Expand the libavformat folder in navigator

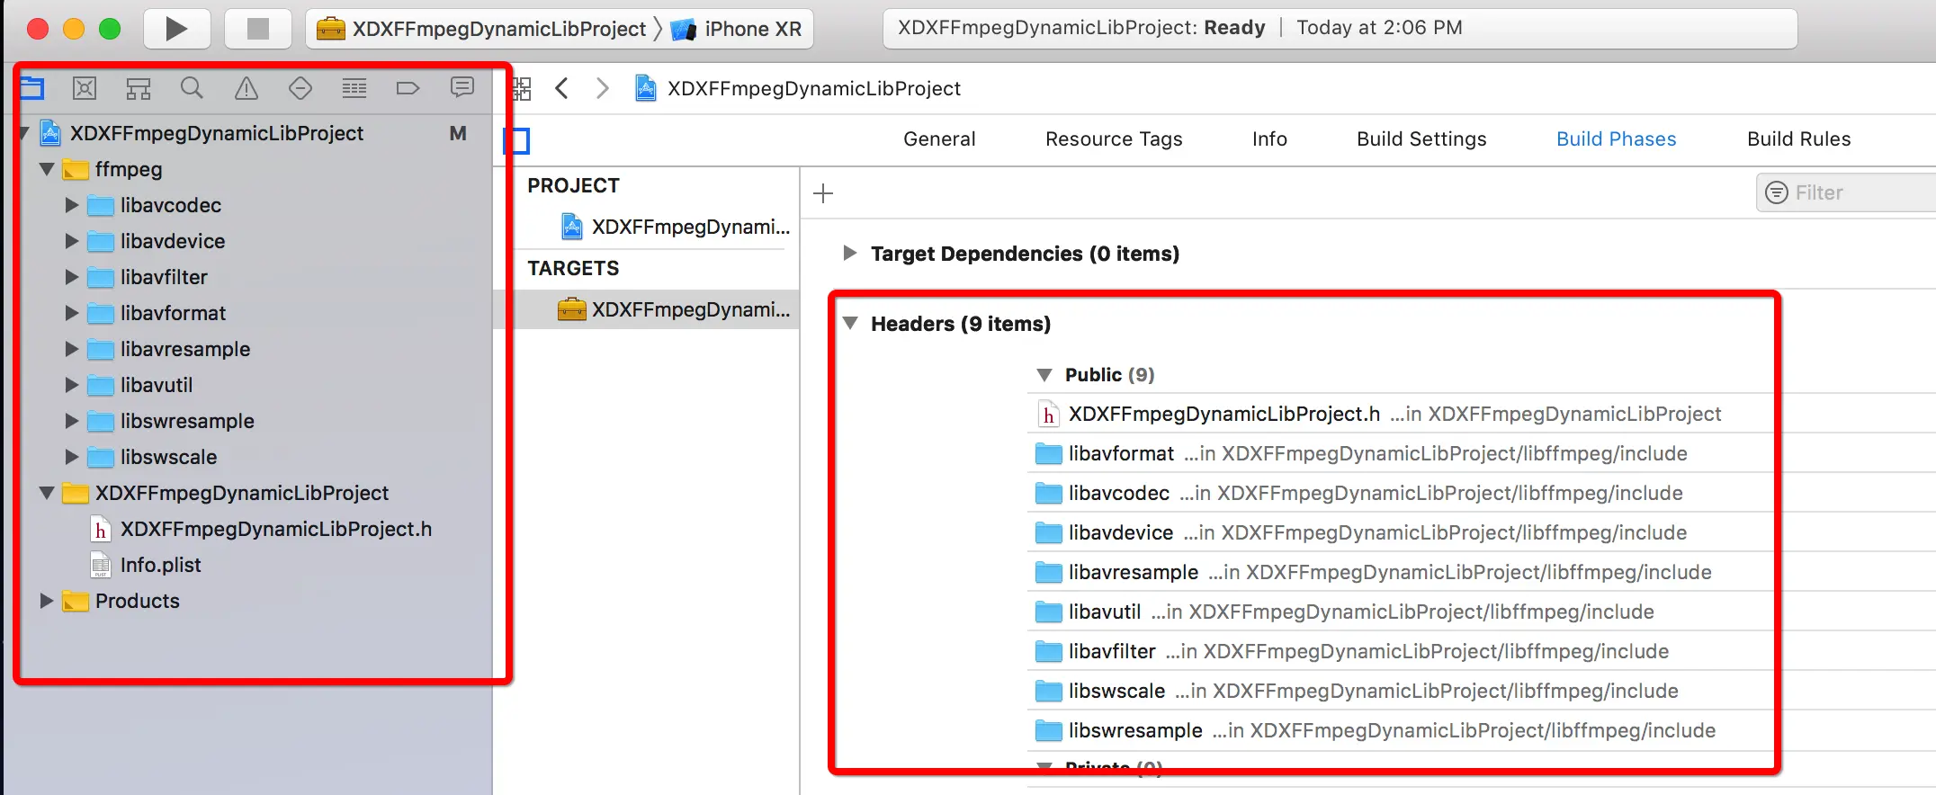pos(72,313)
